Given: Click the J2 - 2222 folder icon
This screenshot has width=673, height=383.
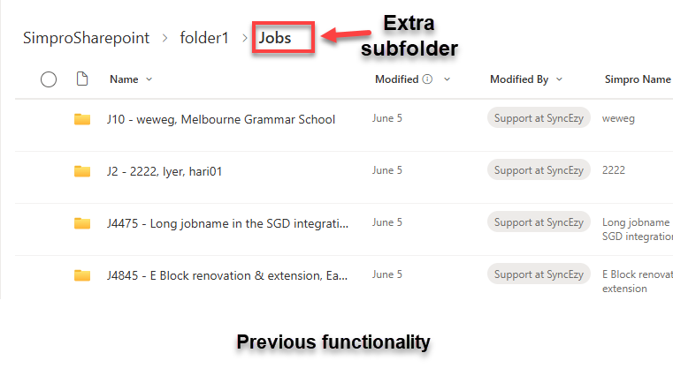Looking at the screenshot, I should [82, 171].
